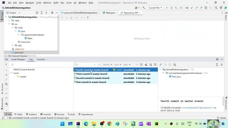Click Collapse All icon in Project panel
Screen dimensions: 228x128
pyautogui.click(x=46, y=13)
